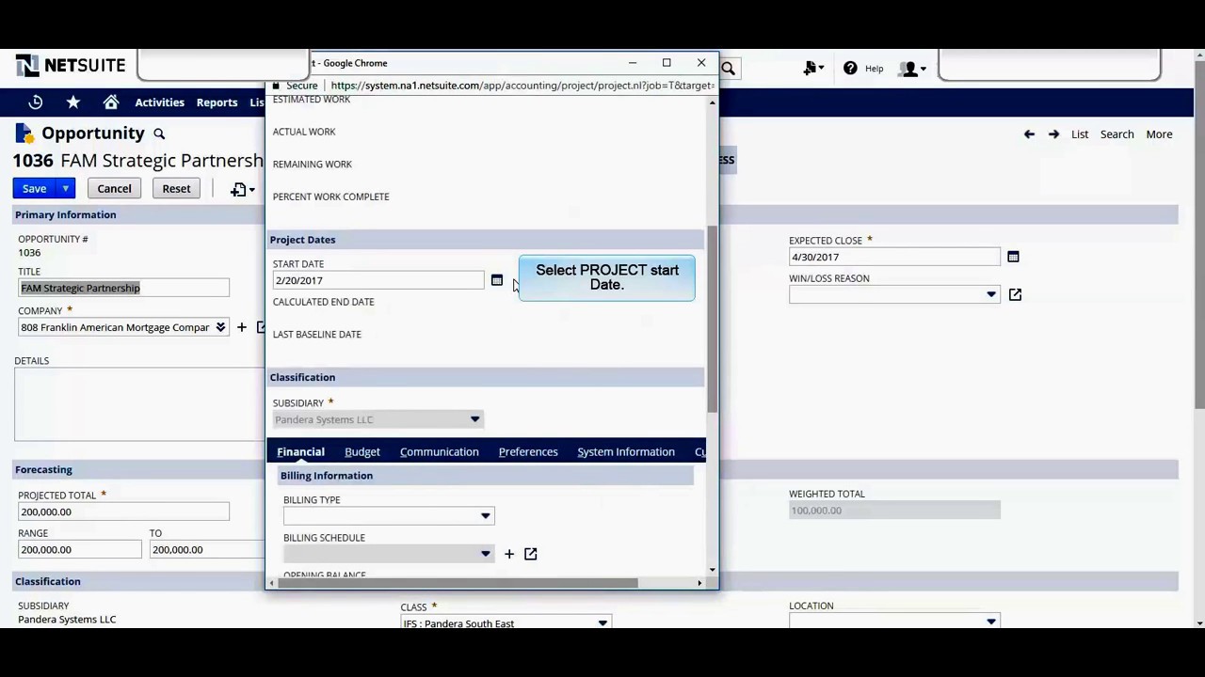The height and width of the screenshot is (677, 1205).
Task: Open the Subsidiary dropdown in popup
Action: click(x=474, y=419)
